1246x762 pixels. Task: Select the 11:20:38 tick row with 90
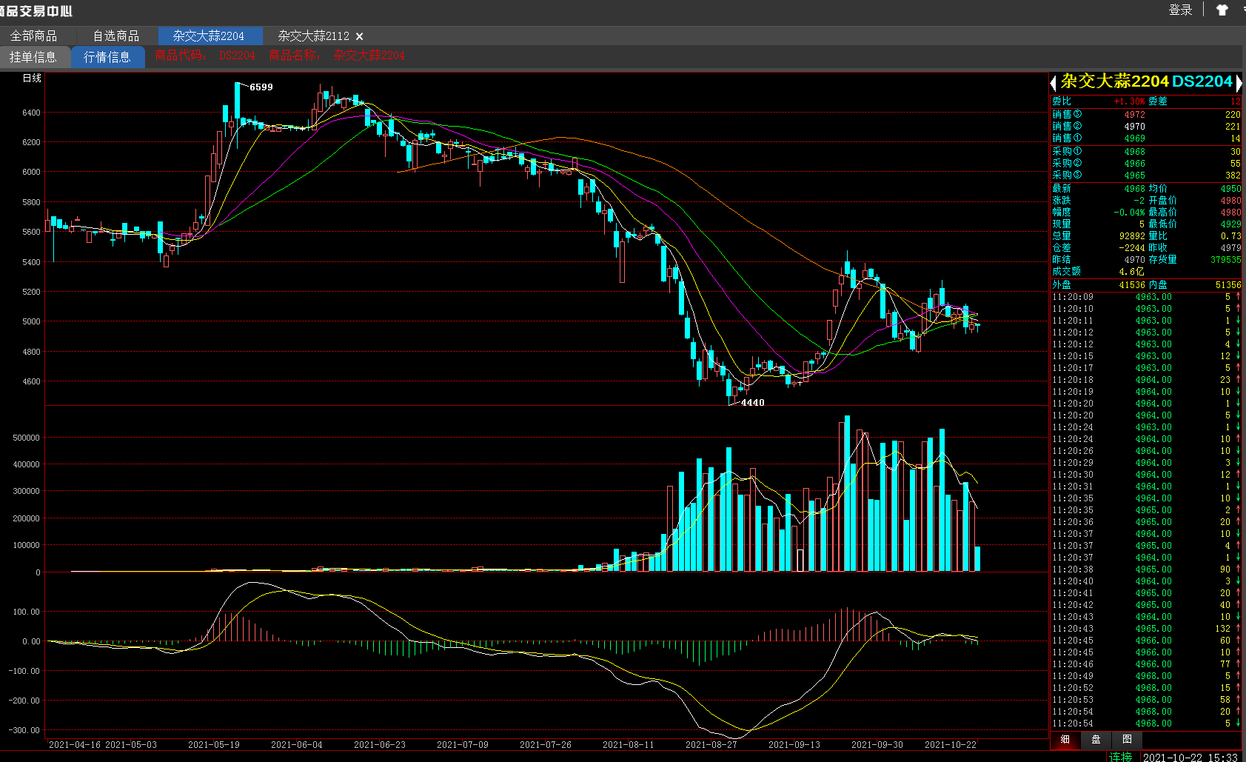[x=1146, y=569]
